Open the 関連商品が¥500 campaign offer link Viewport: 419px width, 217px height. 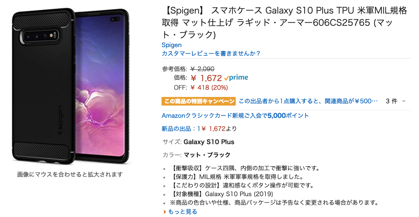click(x=308, y=101)
